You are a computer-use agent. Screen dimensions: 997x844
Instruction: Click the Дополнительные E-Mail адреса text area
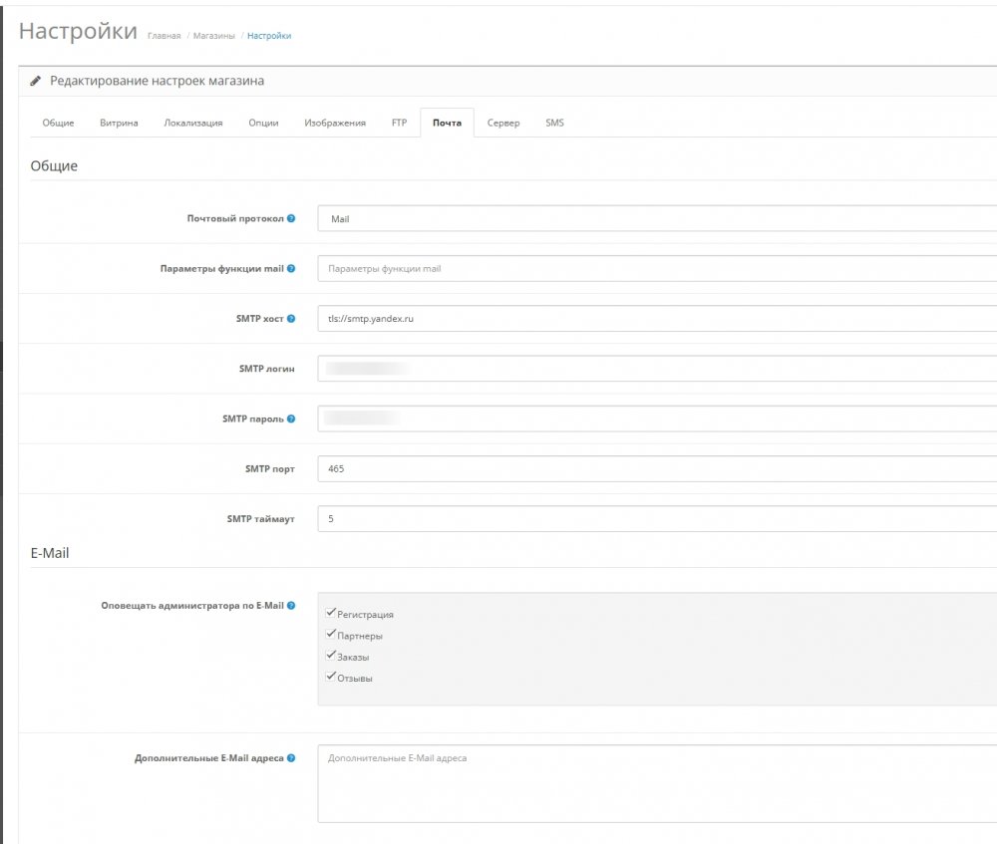pos(657,783)
